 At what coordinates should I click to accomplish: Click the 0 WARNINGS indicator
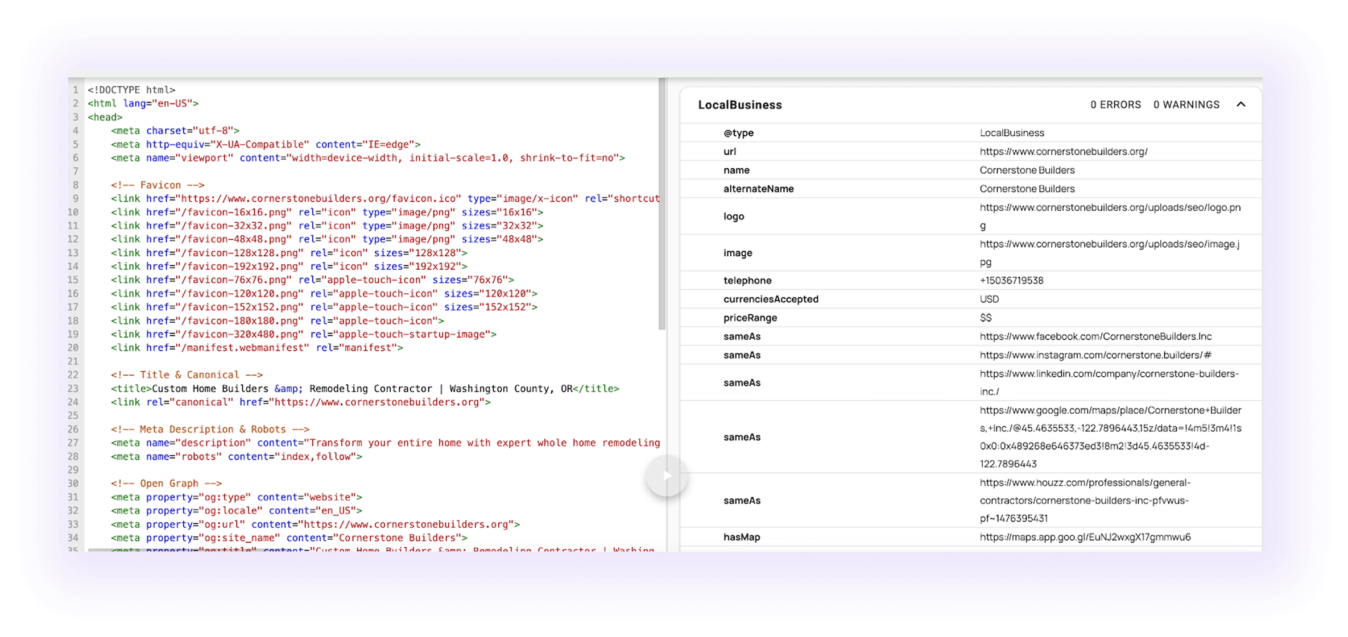pyautogui.click(x=1186, y=105)
